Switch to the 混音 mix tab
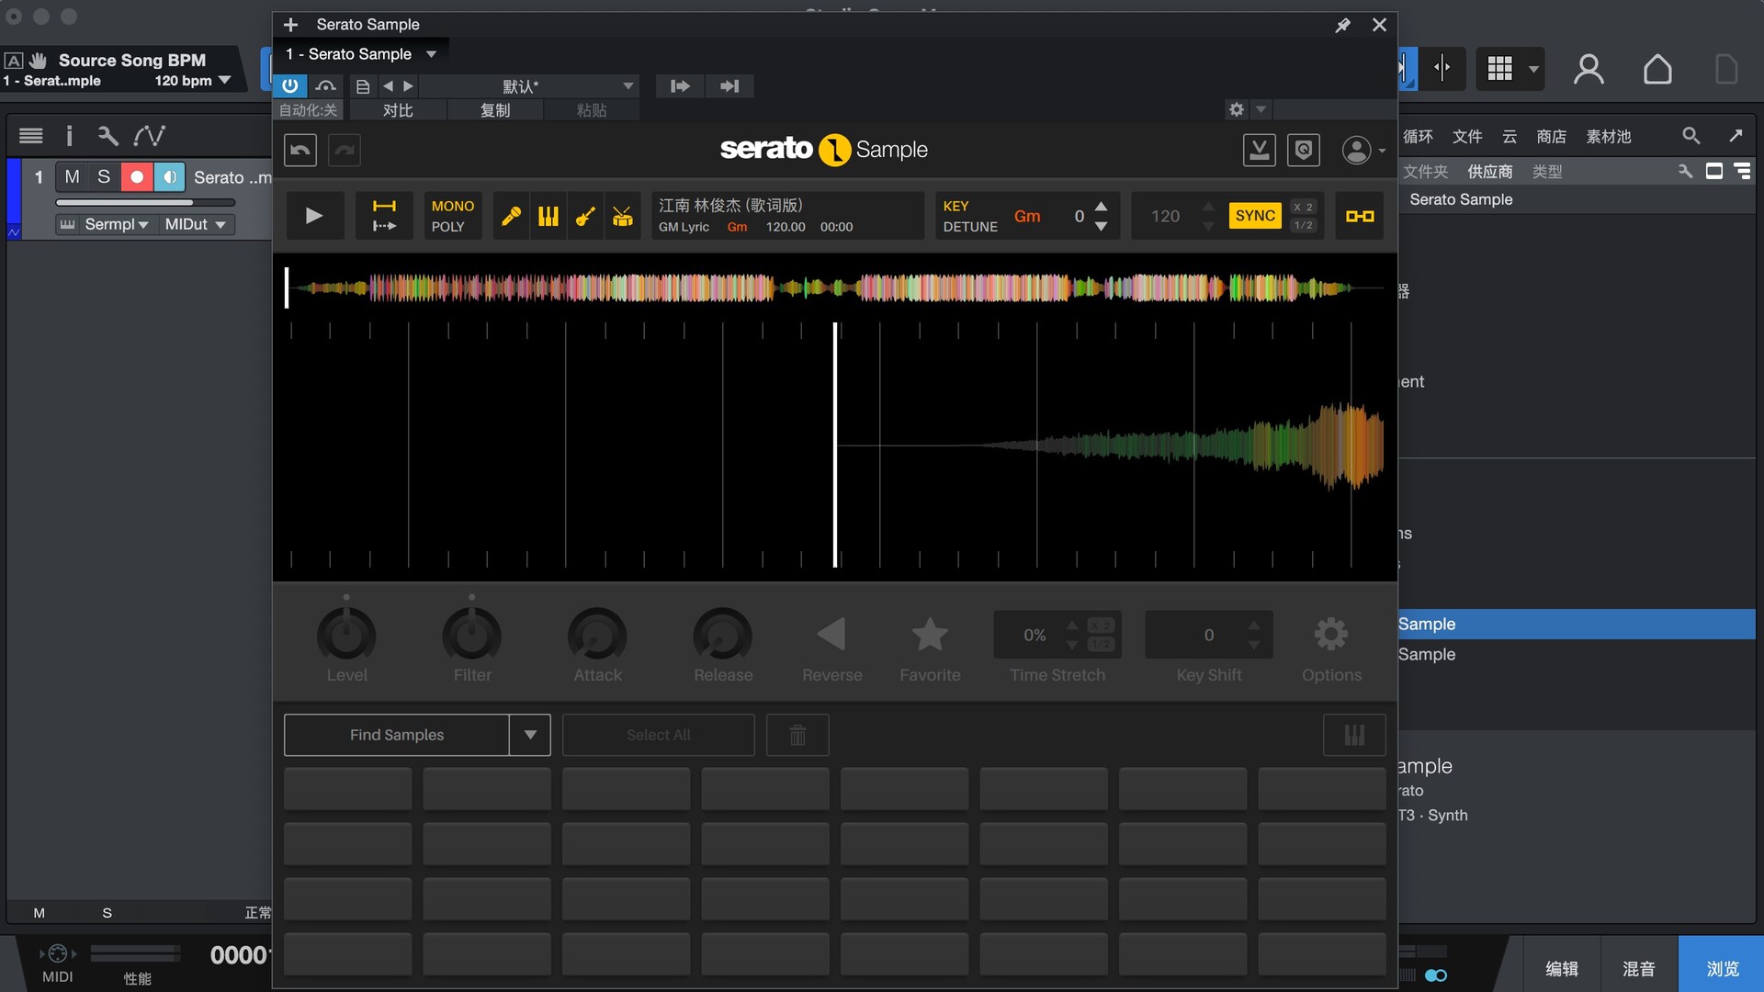1764x992 pixels. (x=1638, y=968)
